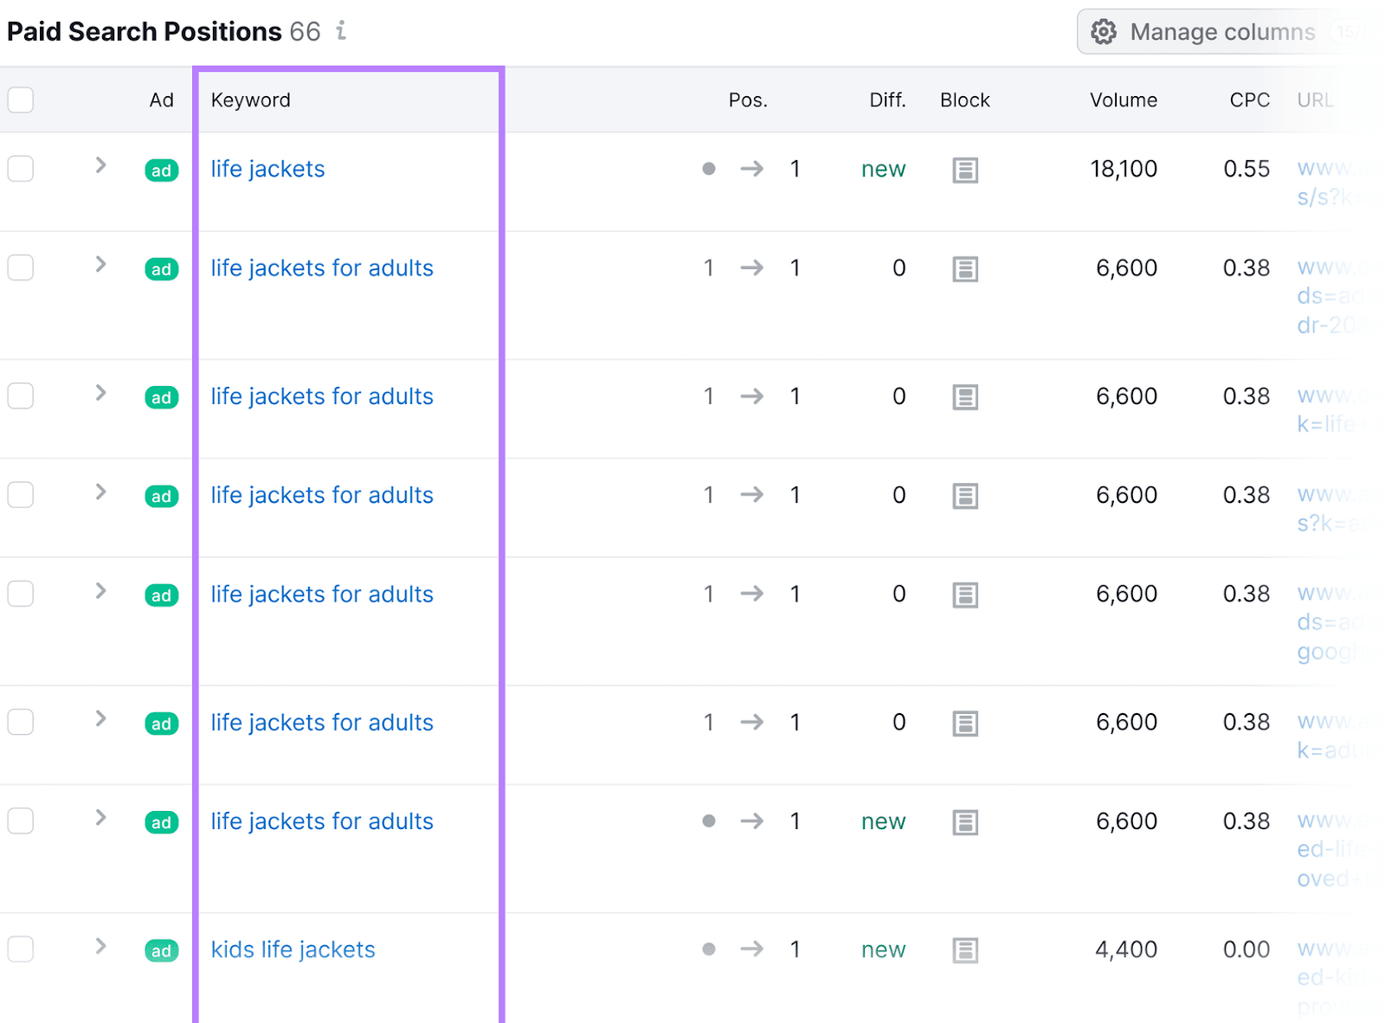Expand the row whose URL shows s?k=a
1385x1023 pixels.
100,492
